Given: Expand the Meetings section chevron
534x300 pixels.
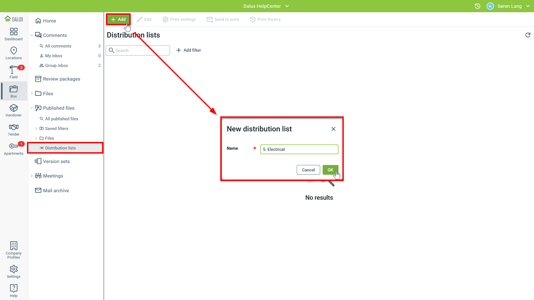Looking at the screenshot, I should tap(32, 176).
